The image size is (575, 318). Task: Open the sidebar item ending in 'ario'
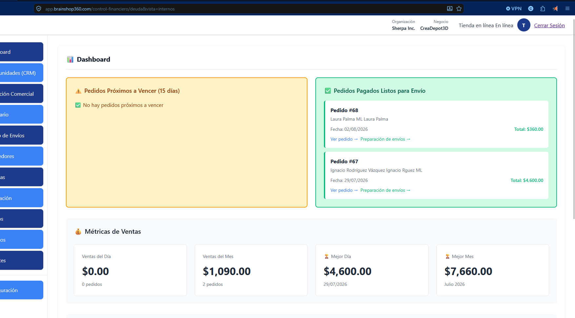(x=22, y=114)
